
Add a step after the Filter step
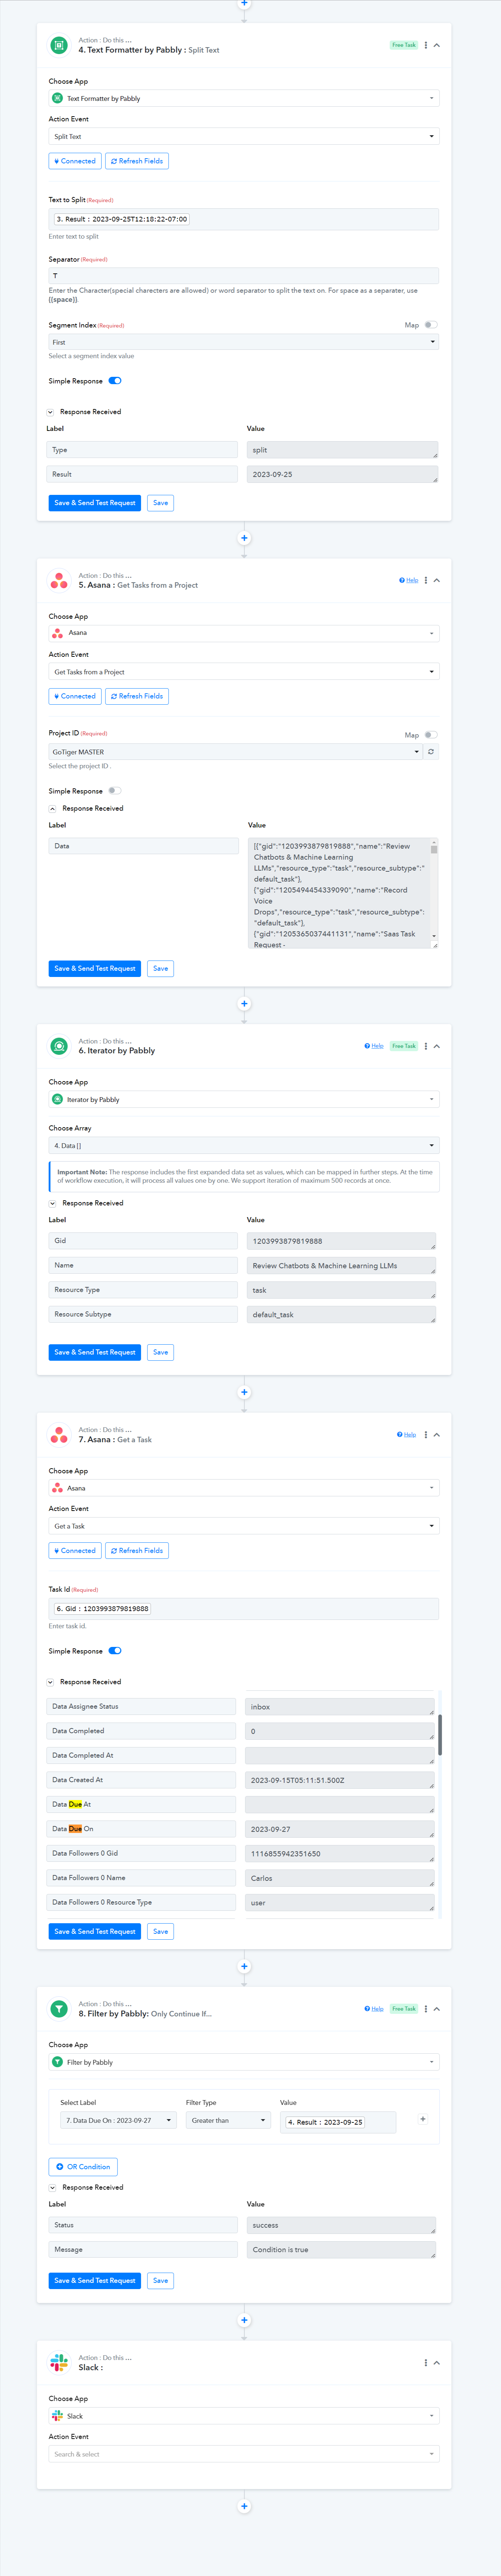tap(244, 2320)
